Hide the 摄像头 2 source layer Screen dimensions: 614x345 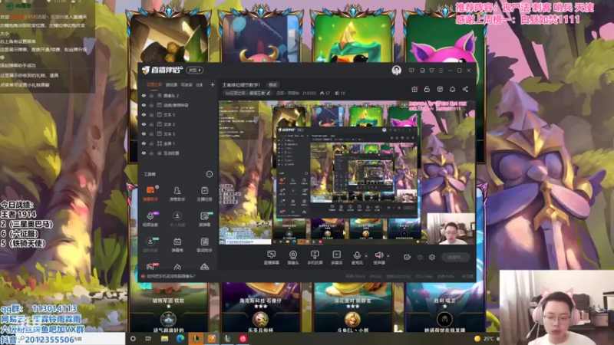[x=144, y=95]
